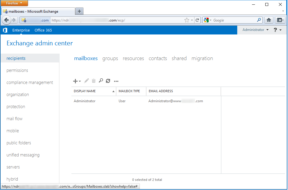Click the bookmarks menu icon

(x=280, y=20)
